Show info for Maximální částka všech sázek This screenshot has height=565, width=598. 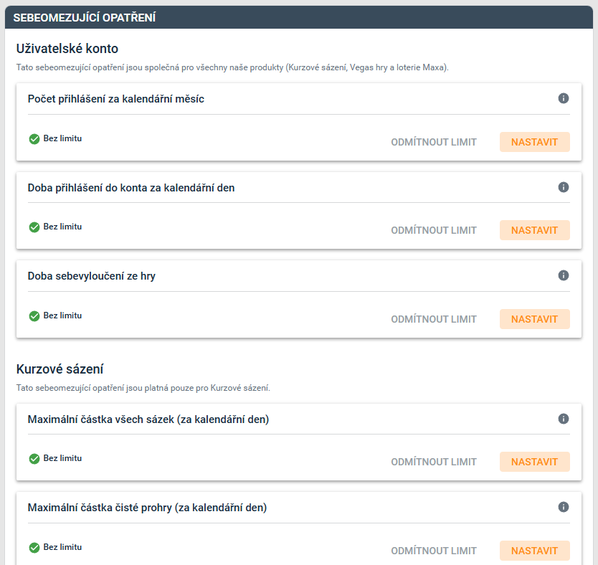[x=564, y=419]
